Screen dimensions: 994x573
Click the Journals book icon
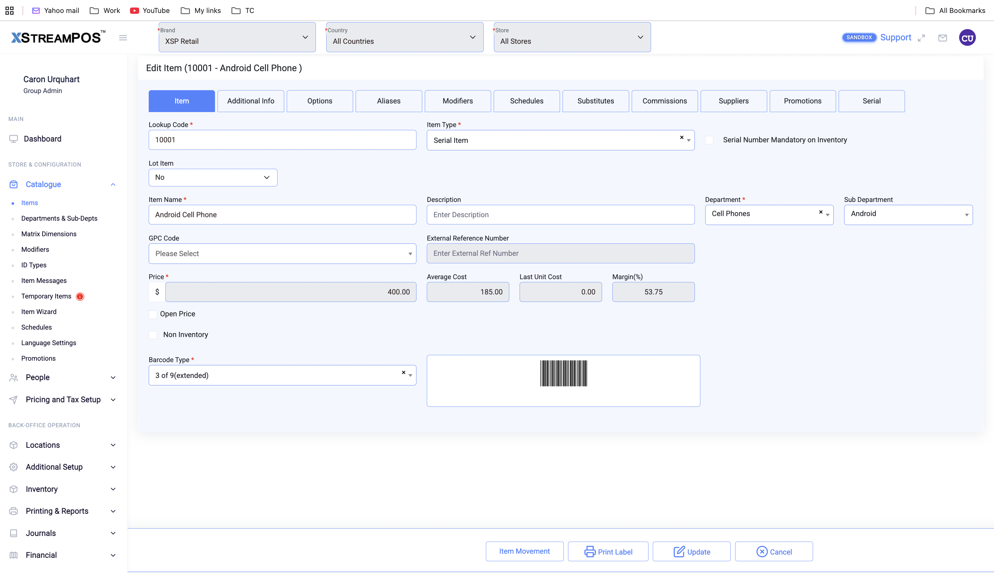coord(13,533)
